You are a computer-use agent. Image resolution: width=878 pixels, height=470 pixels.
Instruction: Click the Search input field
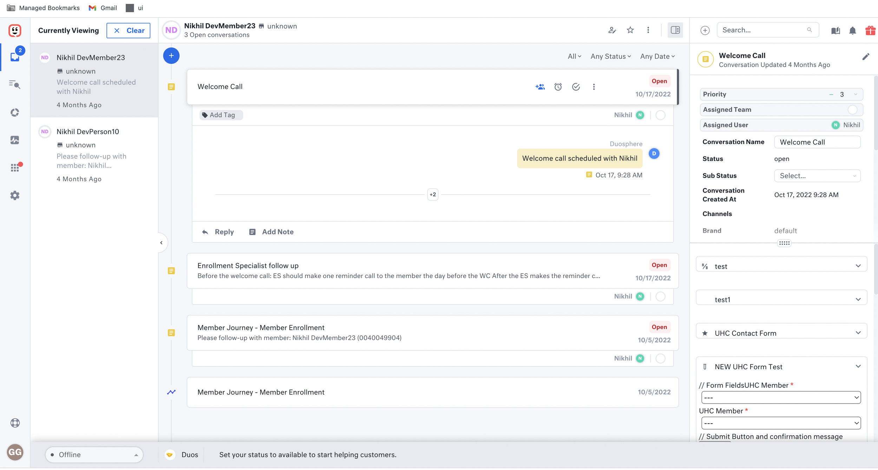coord(764,30)
